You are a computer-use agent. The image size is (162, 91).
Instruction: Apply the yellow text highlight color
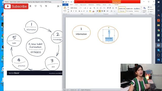tap(90, 11)
